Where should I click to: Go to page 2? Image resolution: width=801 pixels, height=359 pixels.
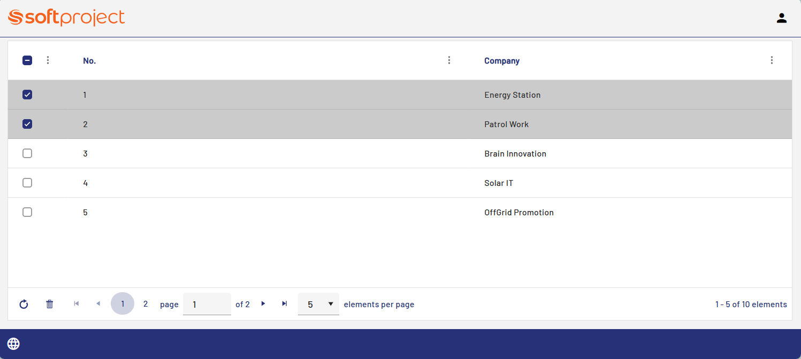coord(145,304)
